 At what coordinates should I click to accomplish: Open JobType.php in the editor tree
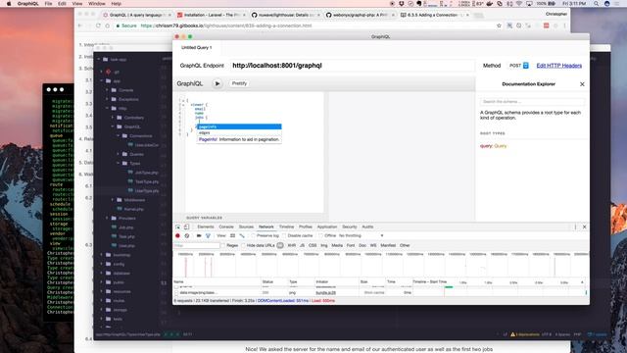tap(146, 173)
